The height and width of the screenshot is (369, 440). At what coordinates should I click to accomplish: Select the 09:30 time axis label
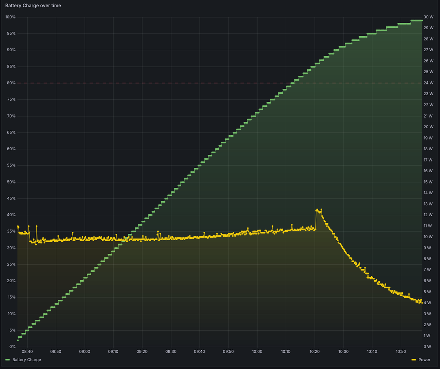(x=171, y=351)
